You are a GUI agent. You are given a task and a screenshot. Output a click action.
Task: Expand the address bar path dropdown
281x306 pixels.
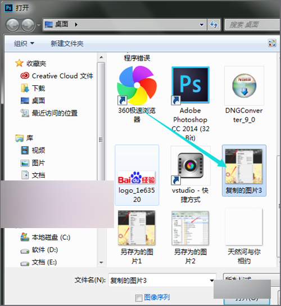pyautogui.click(x=201, y=25)
